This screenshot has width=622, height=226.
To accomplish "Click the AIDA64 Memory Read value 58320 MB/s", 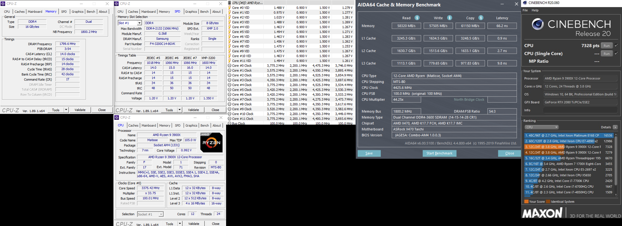I will tap(406, 26).
